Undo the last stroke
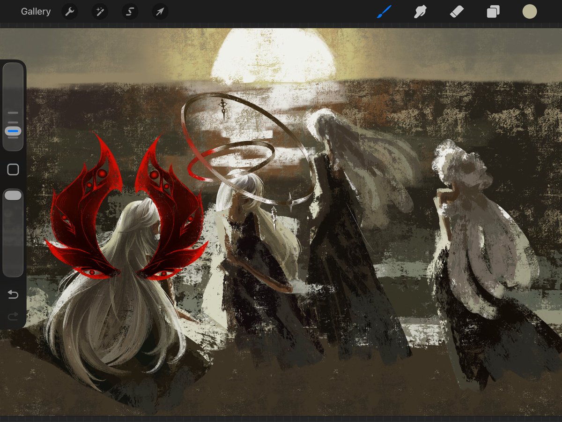This screenshot has height=422, width=562. [13, 294]
